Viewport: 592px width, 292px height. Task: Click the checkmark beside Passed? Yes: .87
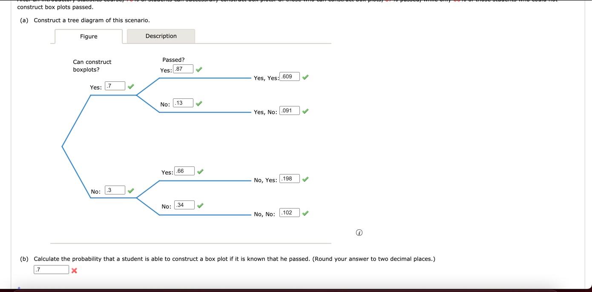click(198, 69)
